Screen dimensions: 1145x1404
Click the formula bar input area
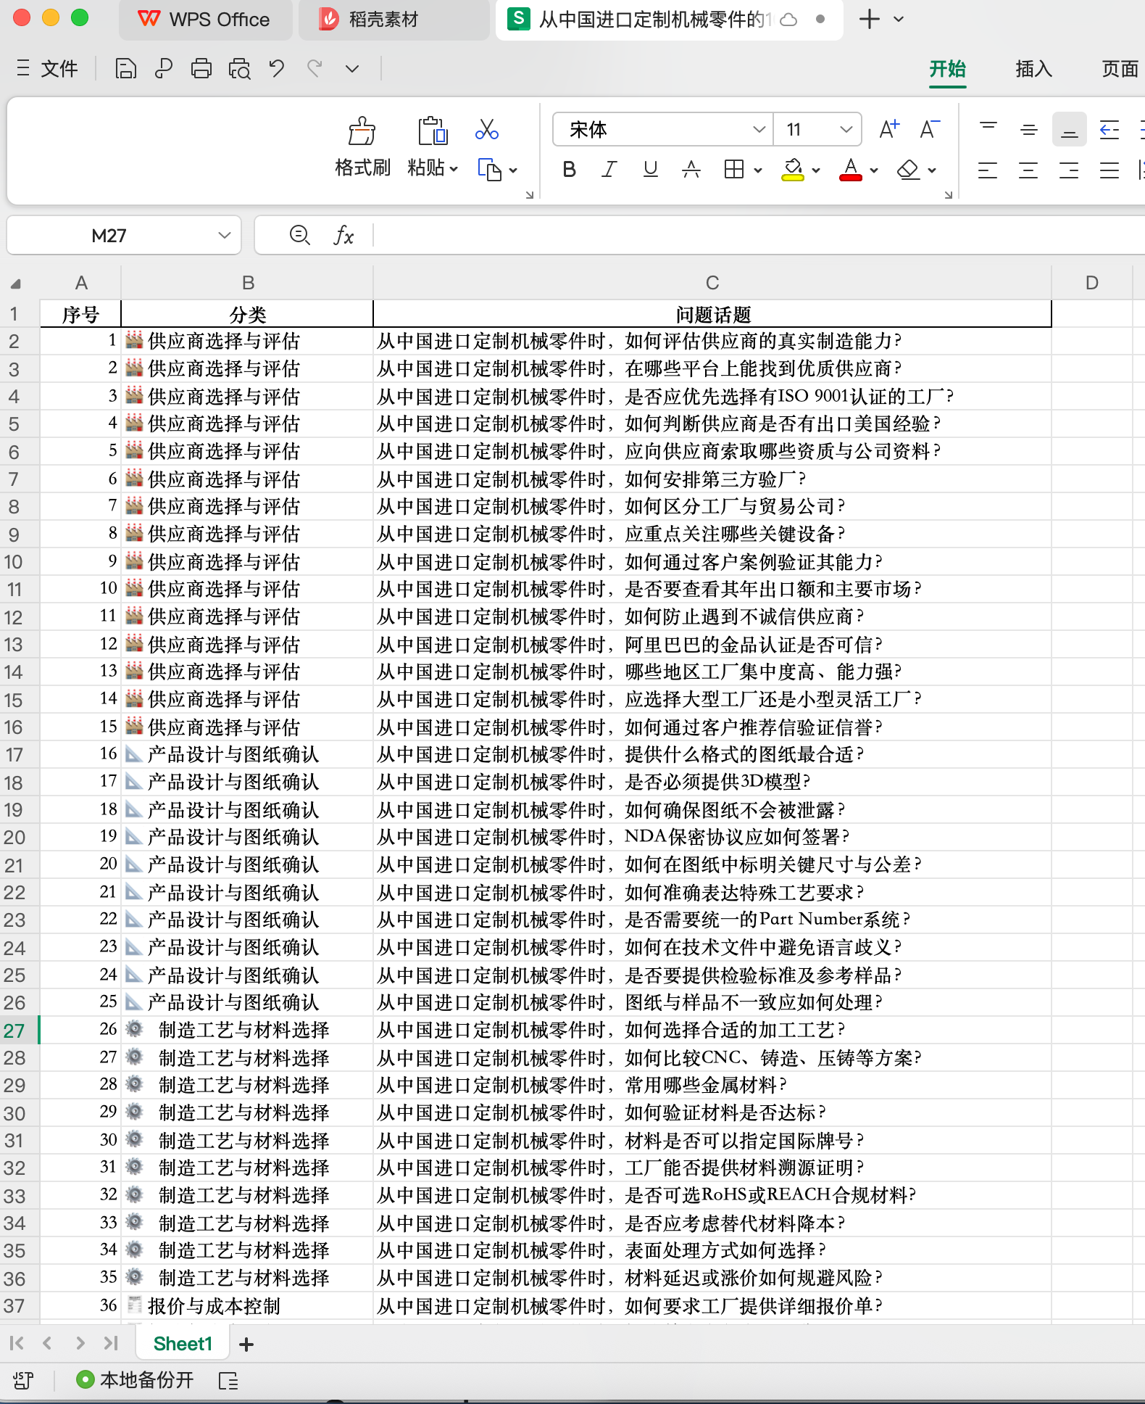click(758, 236)
